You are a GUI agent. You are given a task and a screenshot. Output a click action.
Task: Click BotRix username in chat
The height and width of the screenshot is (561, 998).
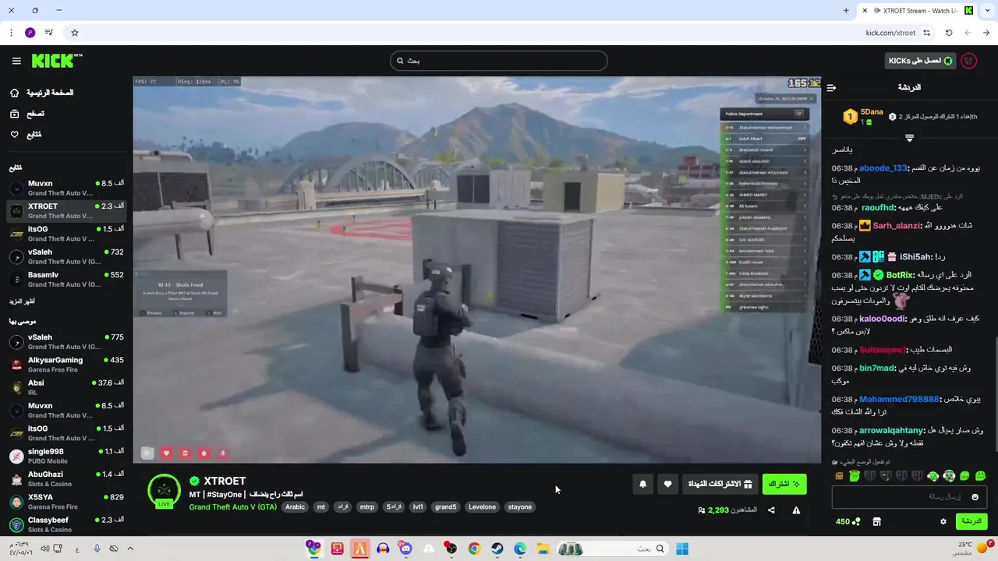[901, 275]
